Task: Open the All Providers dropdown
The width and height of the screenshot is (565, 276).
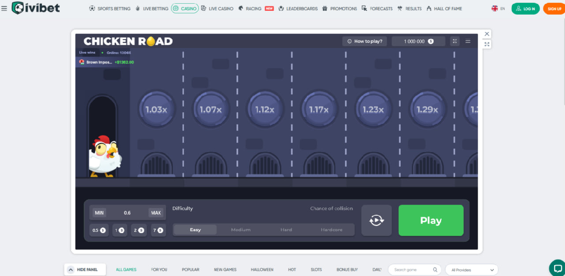Action: pos(471,269)
